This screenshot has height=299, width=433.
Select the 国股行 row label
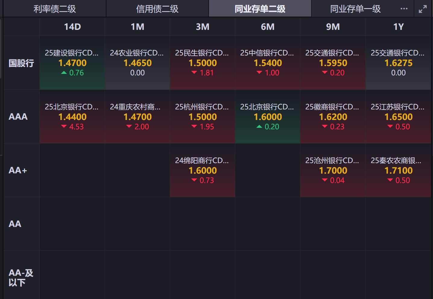[x=21, y=63]
